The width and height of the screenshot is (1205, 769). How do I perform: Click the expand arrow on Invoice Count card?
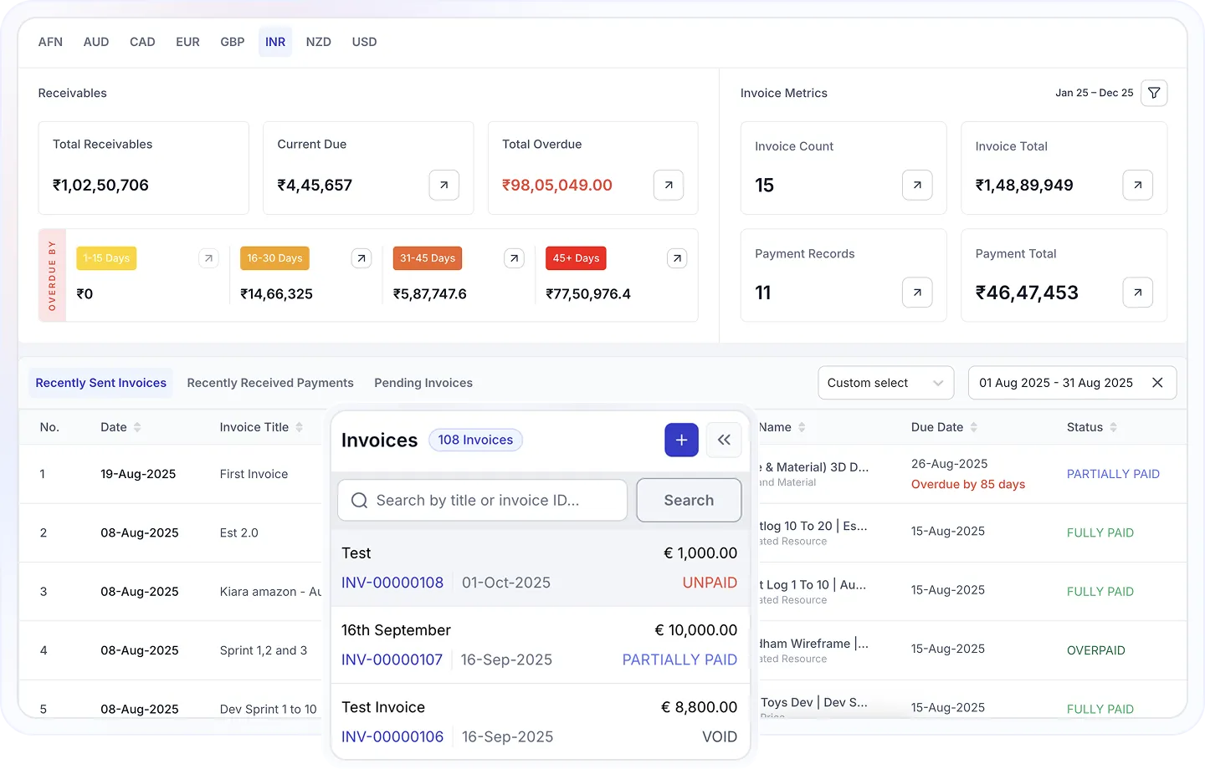click(x=917, y=185)
